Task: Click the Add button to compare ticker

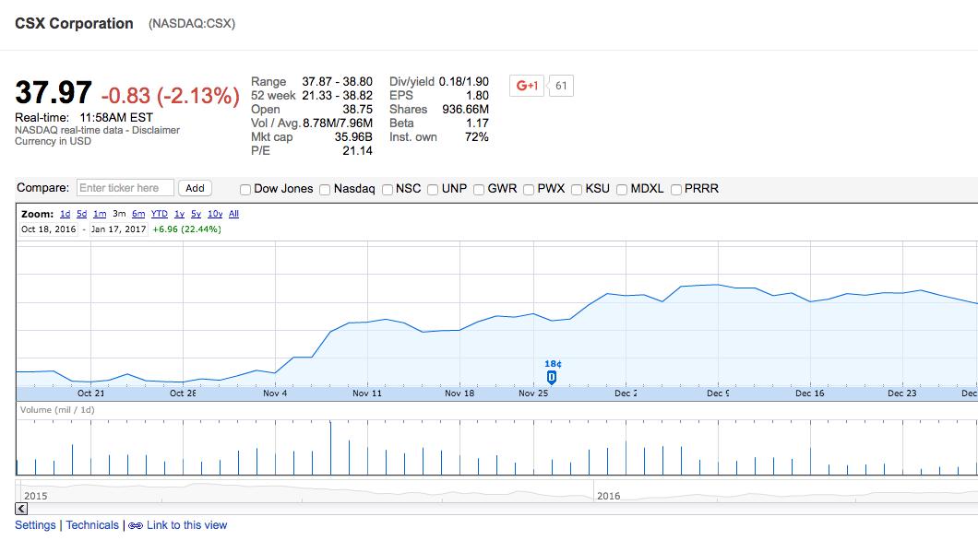Action: click(x=195, y=187)
